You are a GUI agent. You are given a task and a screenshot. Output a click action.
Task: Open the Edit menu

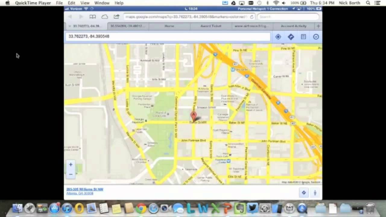click(x=71, y=3)
